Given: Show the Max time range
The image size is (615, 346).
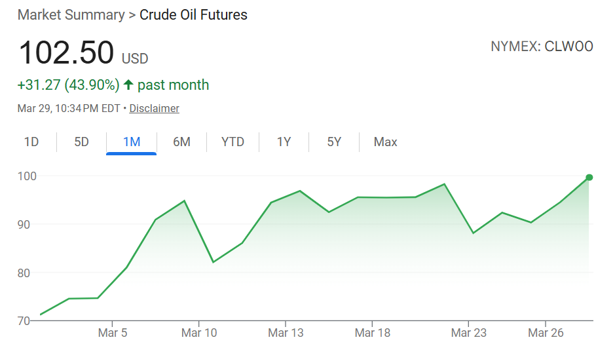Looking at the screenshot, I should (x=385, y=142).
